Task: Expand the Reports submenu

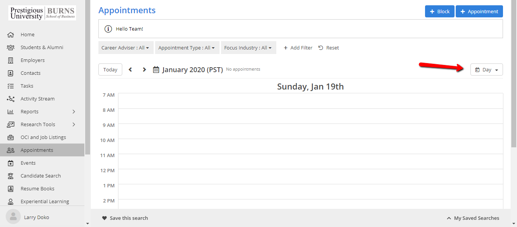Action: (x=74, y=112)
